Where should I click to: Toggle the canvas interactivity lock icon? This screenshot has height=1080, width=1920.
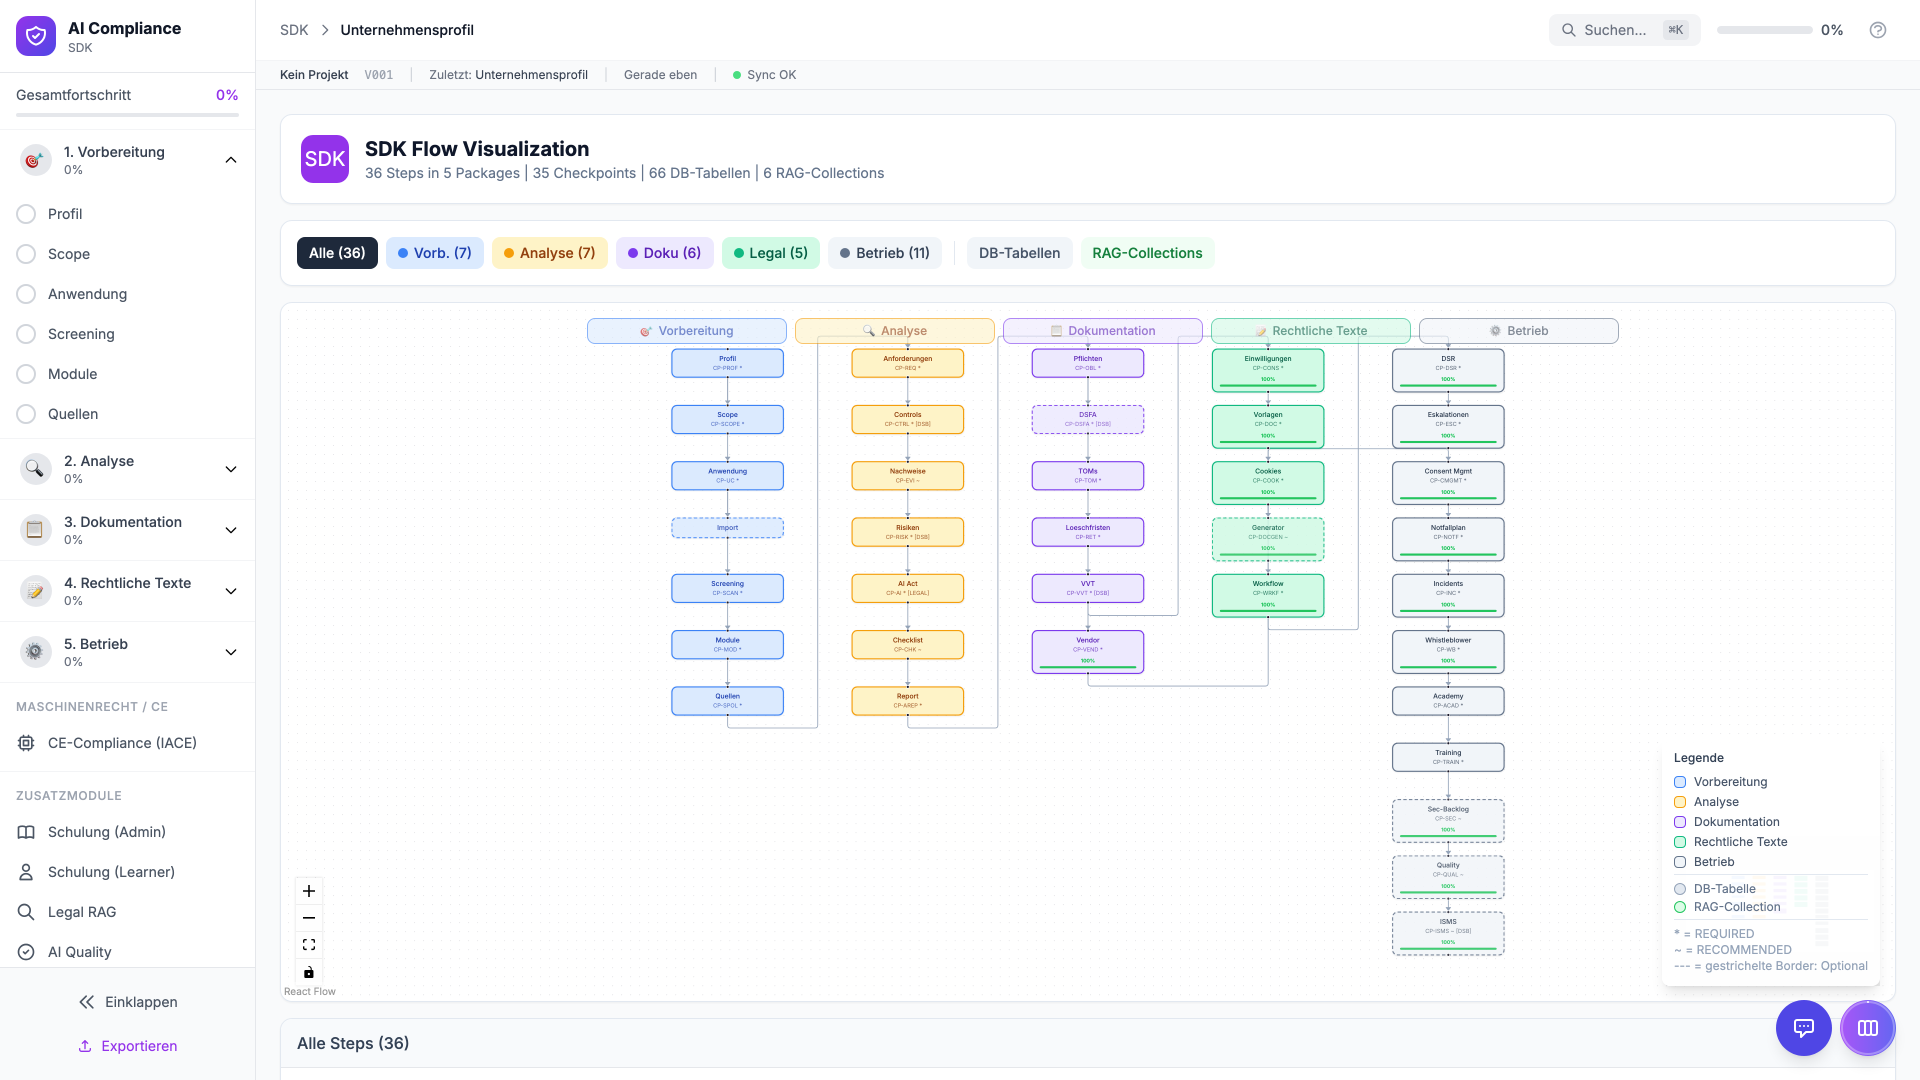click(x=308, y=972)
